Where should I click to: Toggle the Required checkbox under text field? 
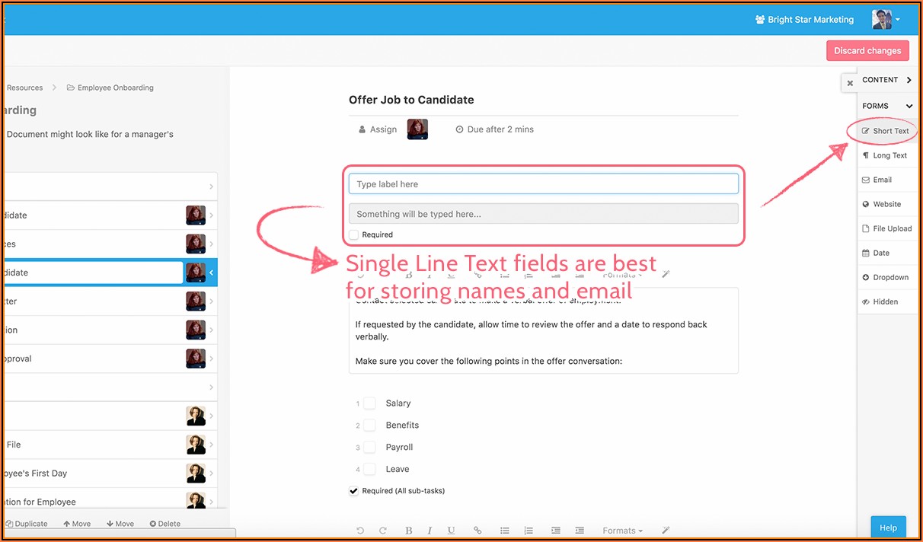point(354,235)
